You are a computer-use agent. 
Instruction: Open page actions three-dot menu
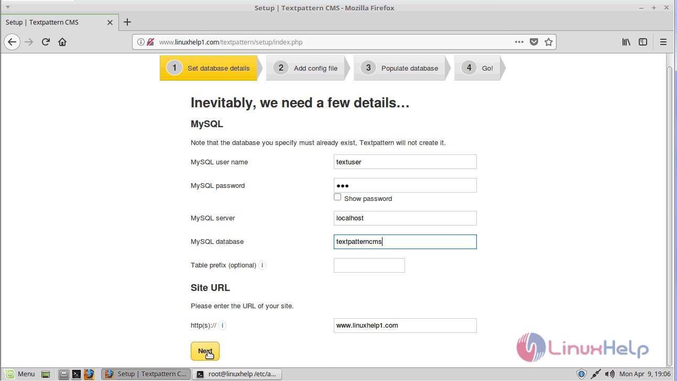tap(519, 42)
